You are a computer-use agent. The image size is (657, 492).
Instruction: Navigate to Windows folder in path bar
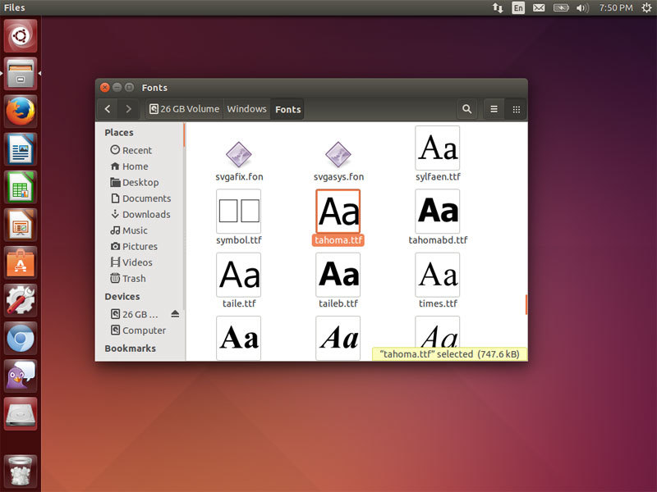pos(246,109)
